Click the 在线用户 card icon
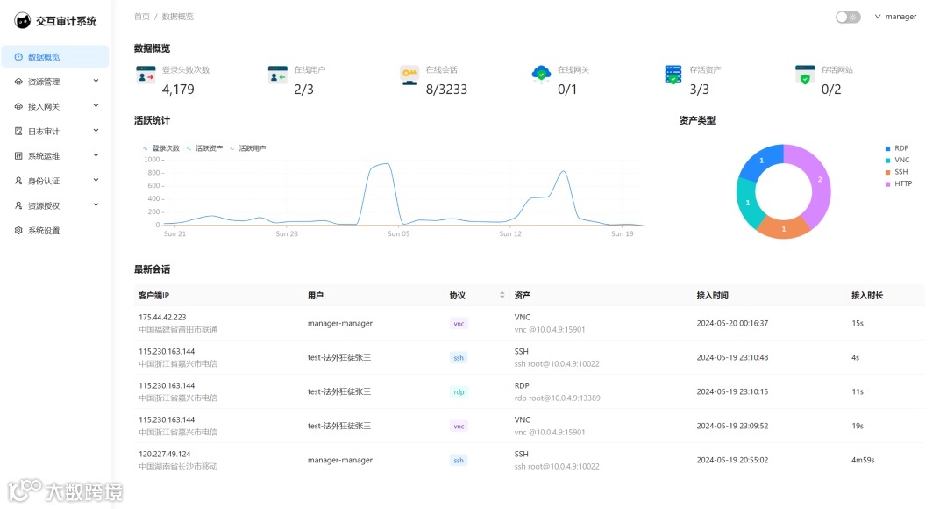 click(277, 75)
